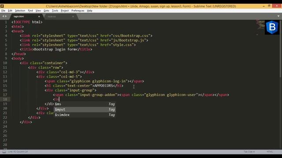Toggle side bar icon in status bar

click(x=4, y=152)
